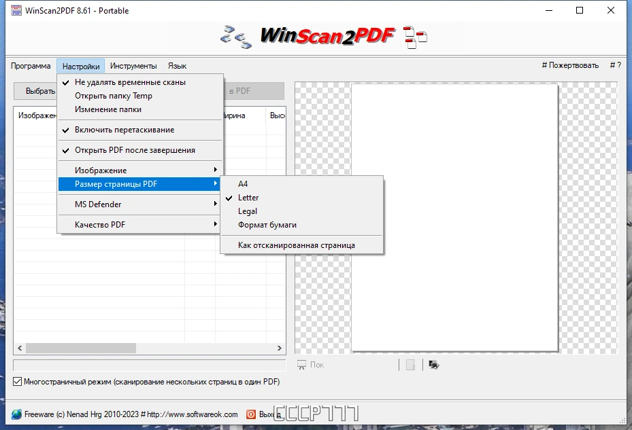The width and height of the screenshot is (632, 430).
Task: Select Как отсканированная страница option
Action: (x=301, y=245)
